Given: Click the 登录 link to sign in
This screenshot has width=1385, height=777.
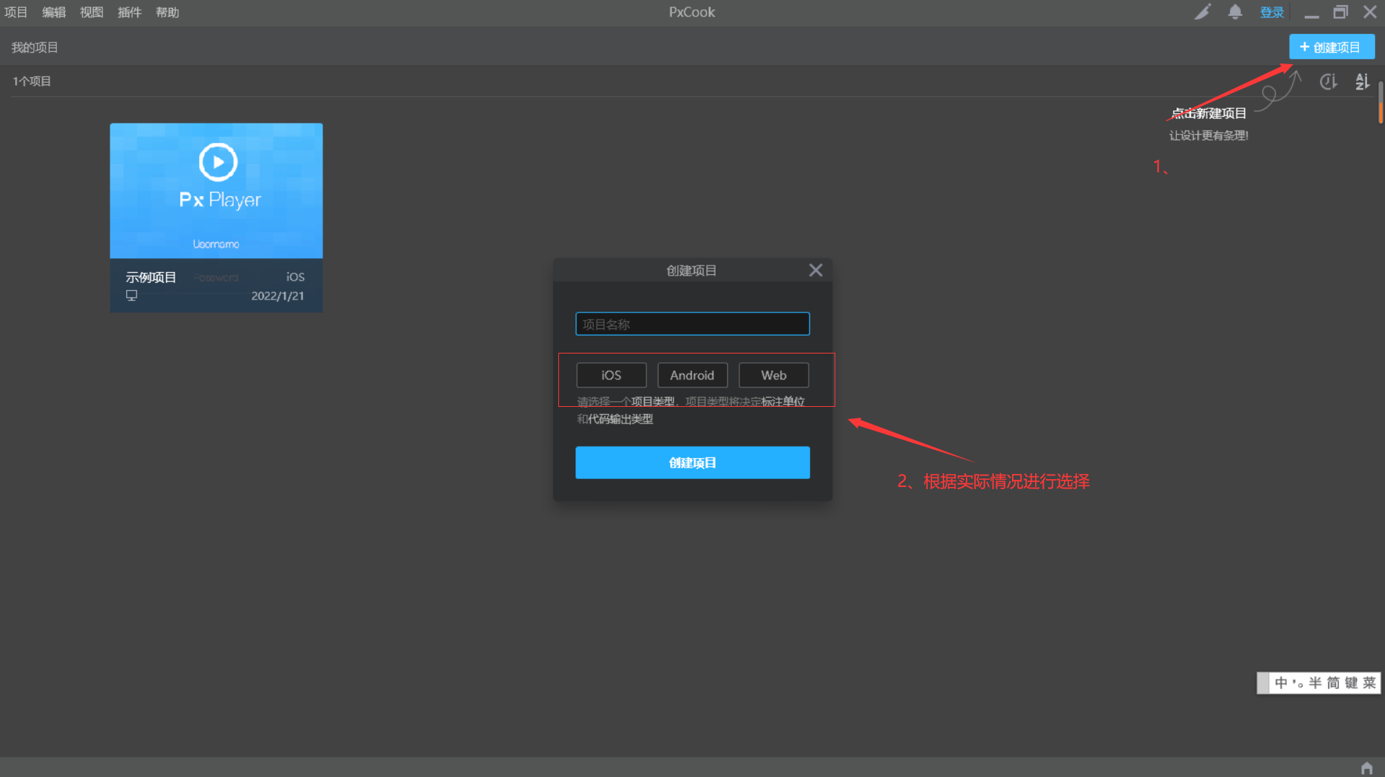Looking at the screenshot, I should 1272,12.
